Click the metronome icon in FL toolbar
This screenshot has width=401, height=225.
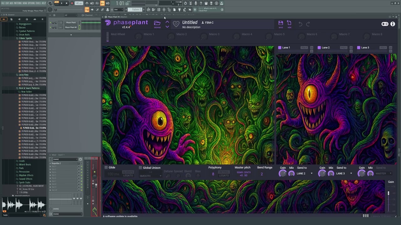coord(87,3)
